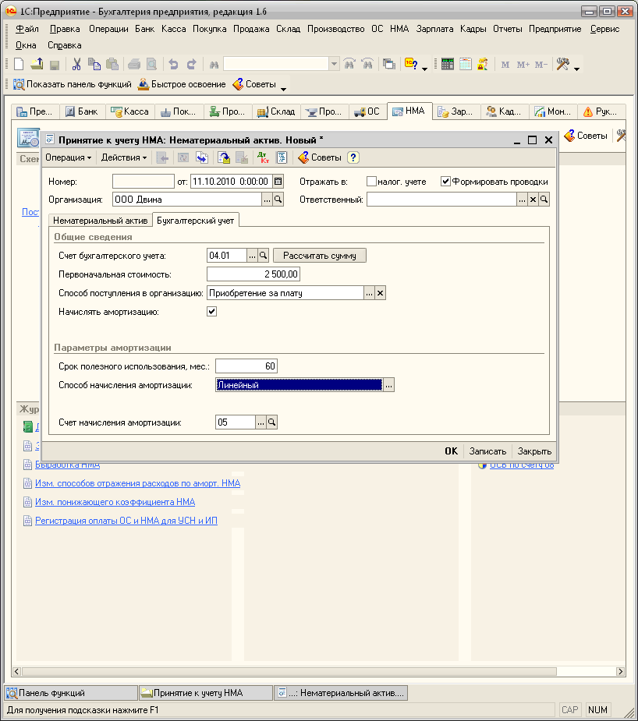Click the horizontal scrollbar right arrow

[620, 671]
